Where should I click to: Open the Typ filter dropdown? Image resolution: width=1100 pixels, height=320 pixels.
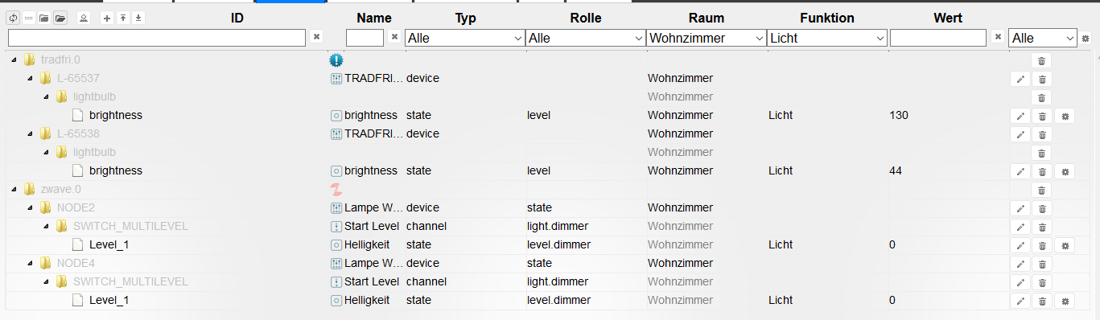point(464,38)
